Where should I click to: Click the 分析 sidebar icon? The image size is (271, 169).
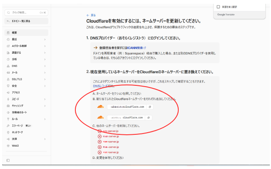8,59
